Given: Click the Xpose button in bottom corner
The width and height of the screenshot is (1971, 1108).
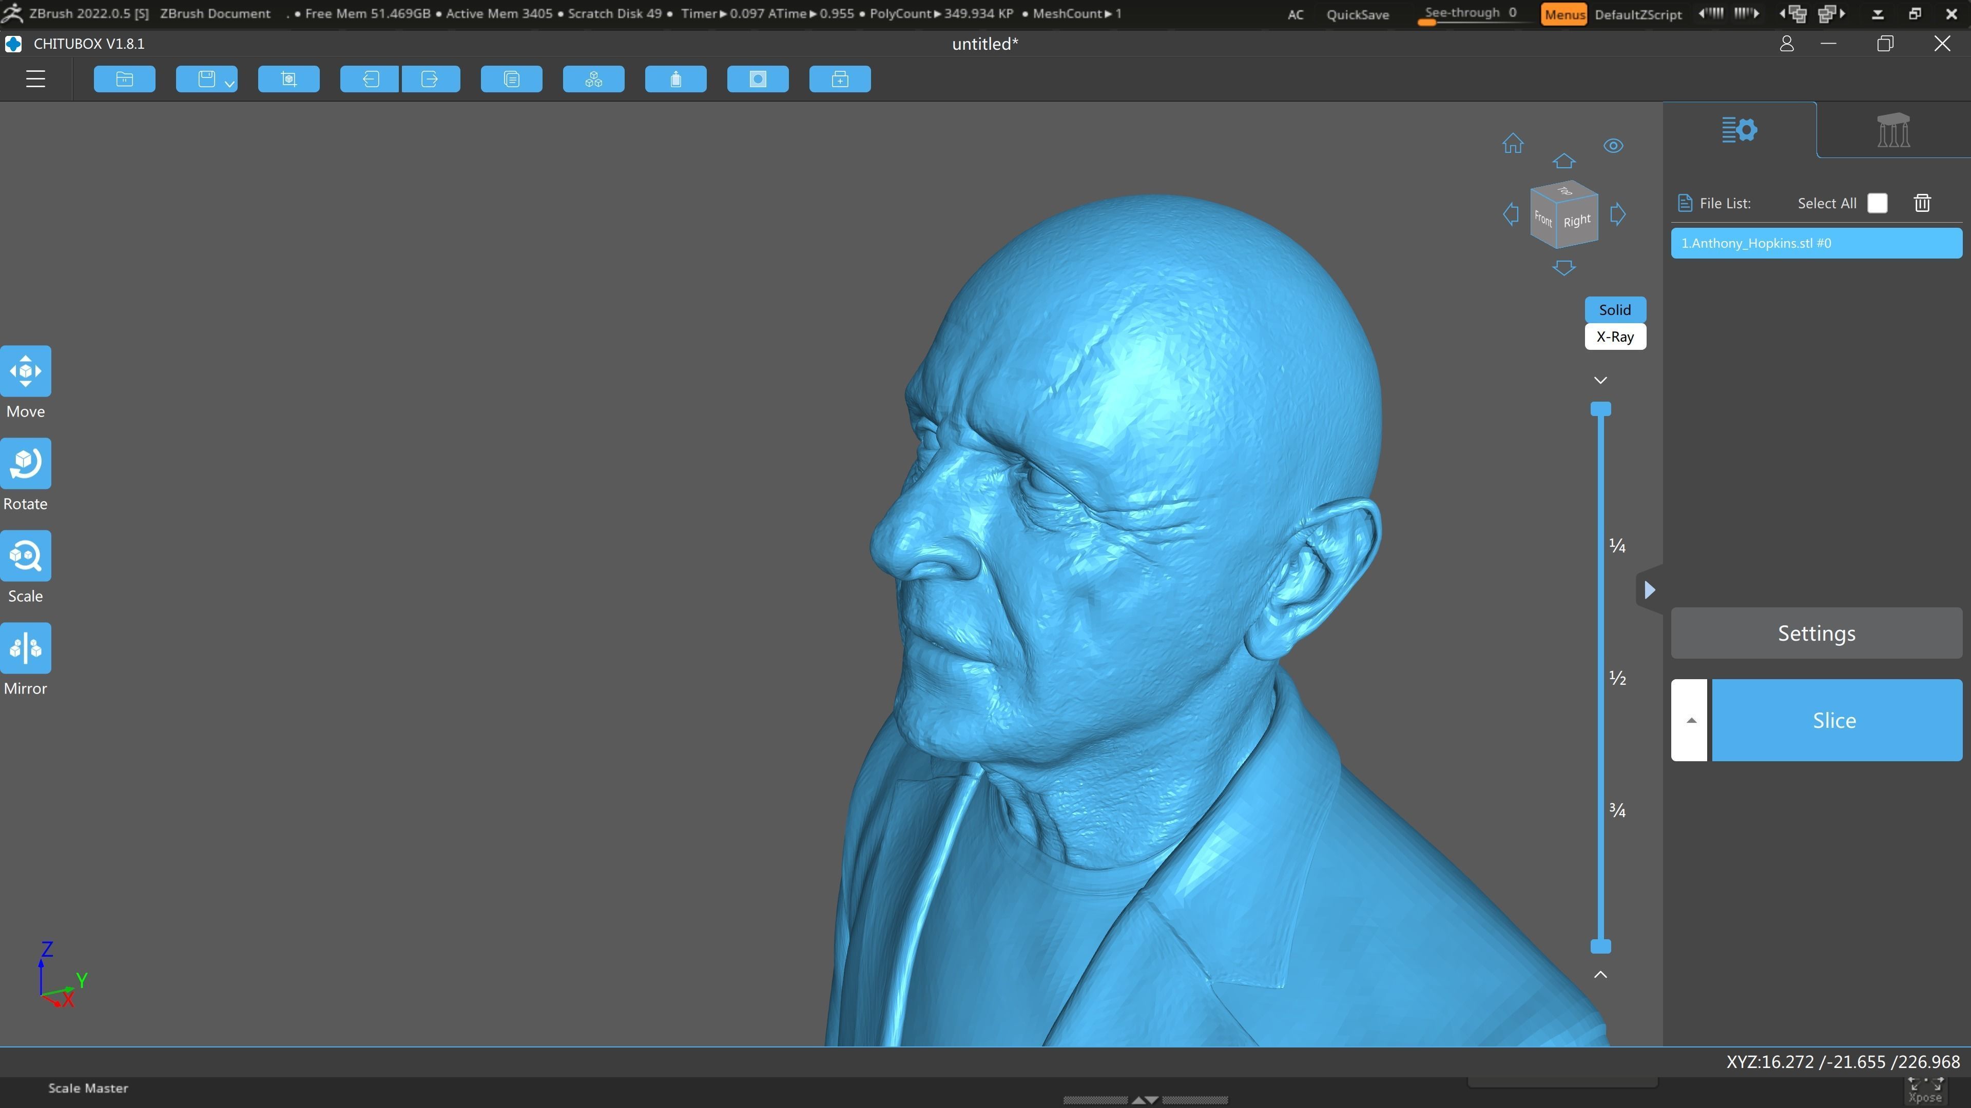Looking at the screenshot, I should click(x=1925, y=1091).
